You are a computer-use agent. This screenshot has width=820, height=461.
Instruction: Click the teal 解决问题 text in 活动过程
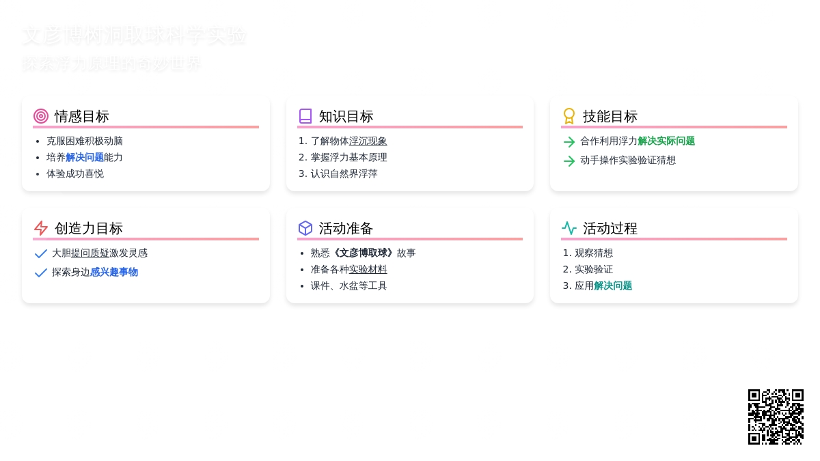tap(613, 286)
